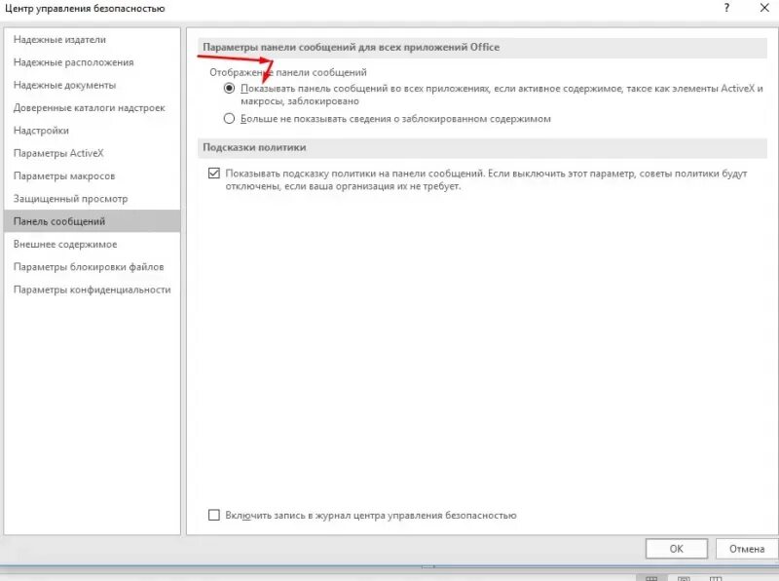Select Надежные документы in sidebar
Screen dimensions: 779x581
coord(92,85)
